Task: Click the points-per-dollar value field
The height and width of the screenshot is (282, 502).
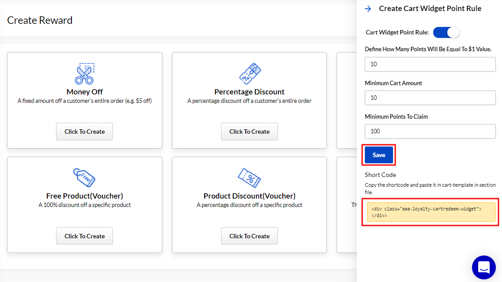Action: pyautogui.click(x=430, y=64)
